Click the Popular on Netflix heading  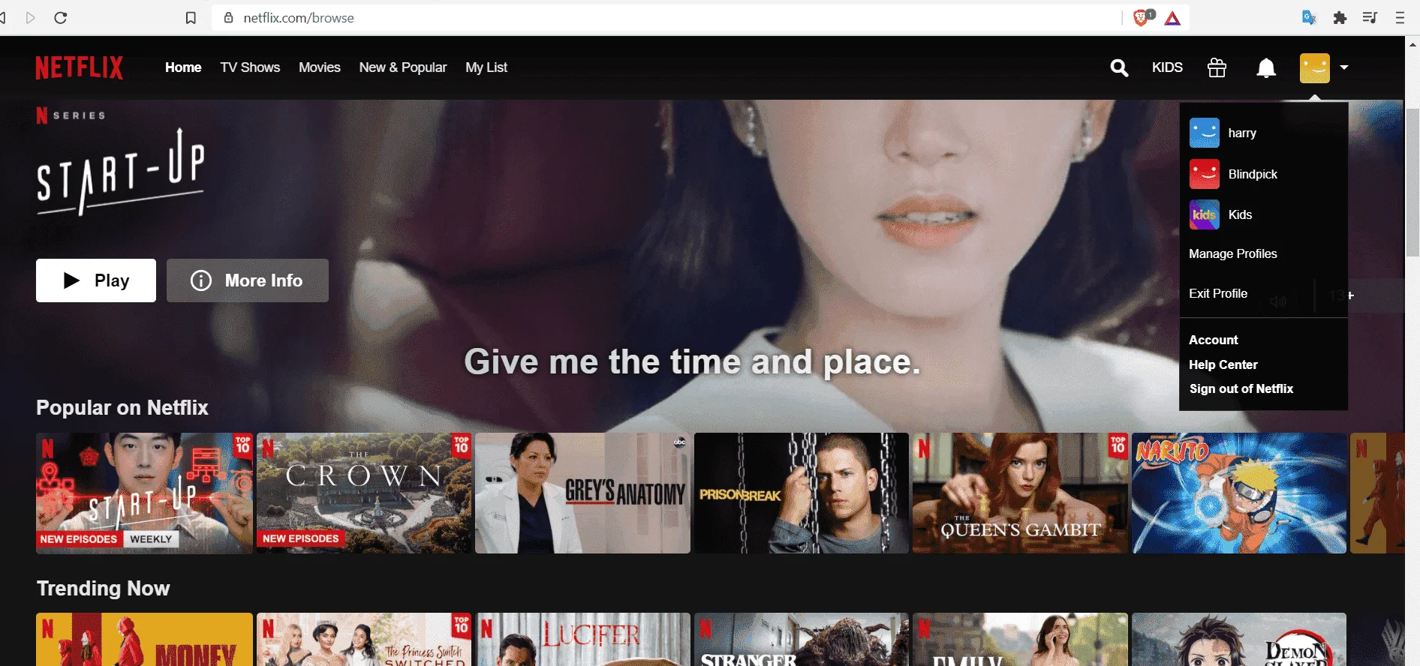(x=122, y=407)
